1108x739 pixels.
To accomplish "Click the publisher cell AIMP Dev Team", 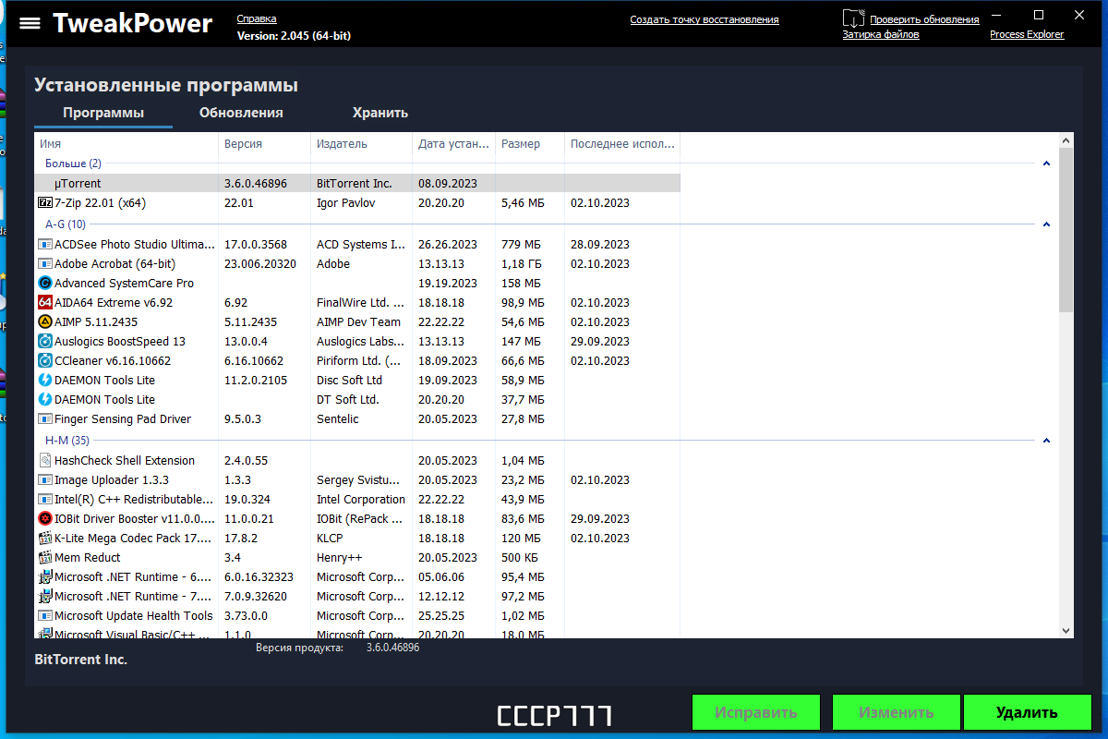I will point(359,322).
